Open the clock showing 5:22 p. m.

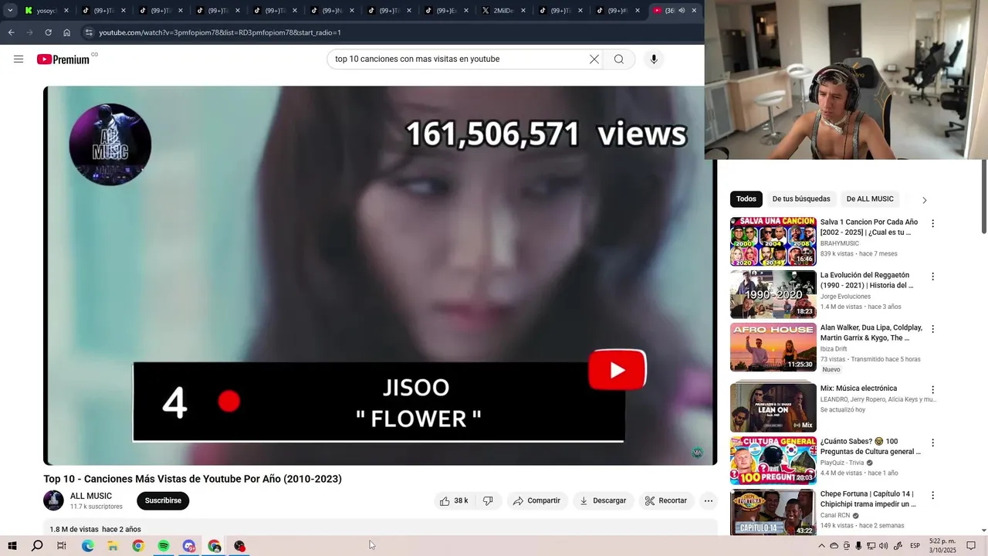942,546
